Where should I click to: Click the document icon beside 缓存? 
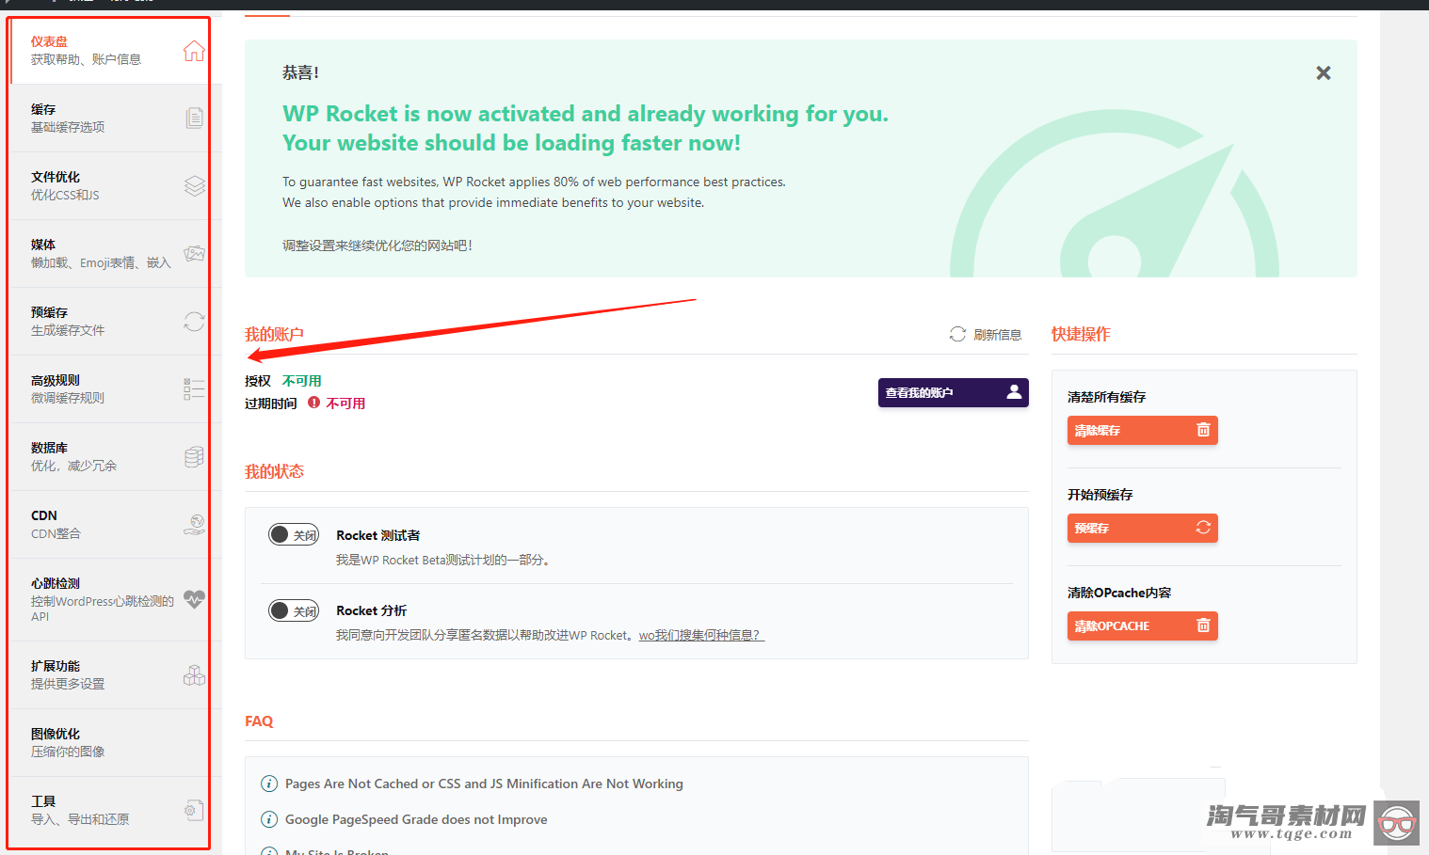pos(194,118)
